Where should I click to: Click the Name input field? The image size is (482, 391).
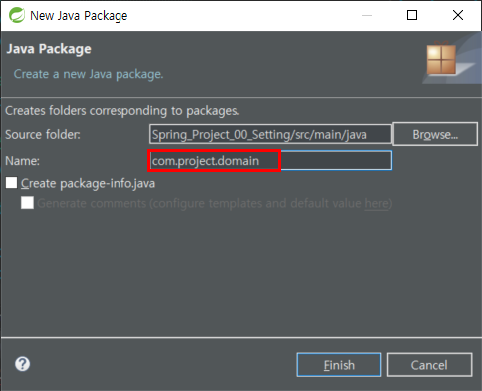click(271, 161)
